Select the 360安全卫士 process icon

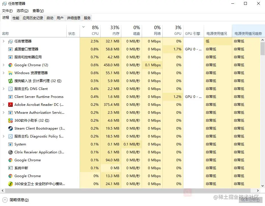[10, 184]
